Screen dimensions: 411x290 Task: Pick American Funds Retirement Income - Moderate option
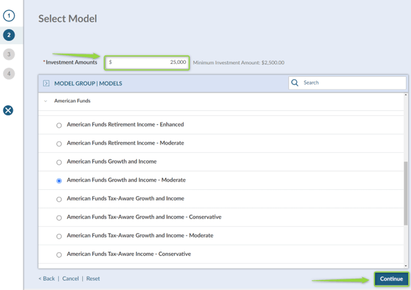pyautogui.click(x=59, y=144)
